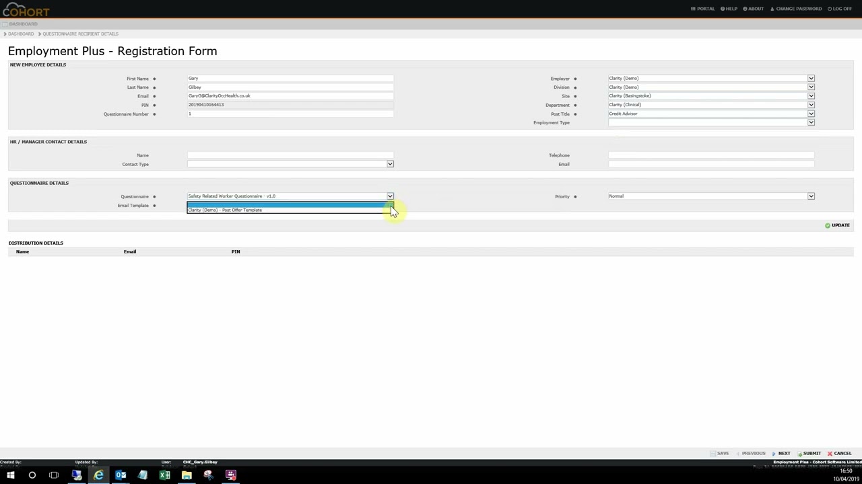The width and height of the screenshot is (862, 484).
Task: Click the Cohort logo
Action: coord(25,9)
